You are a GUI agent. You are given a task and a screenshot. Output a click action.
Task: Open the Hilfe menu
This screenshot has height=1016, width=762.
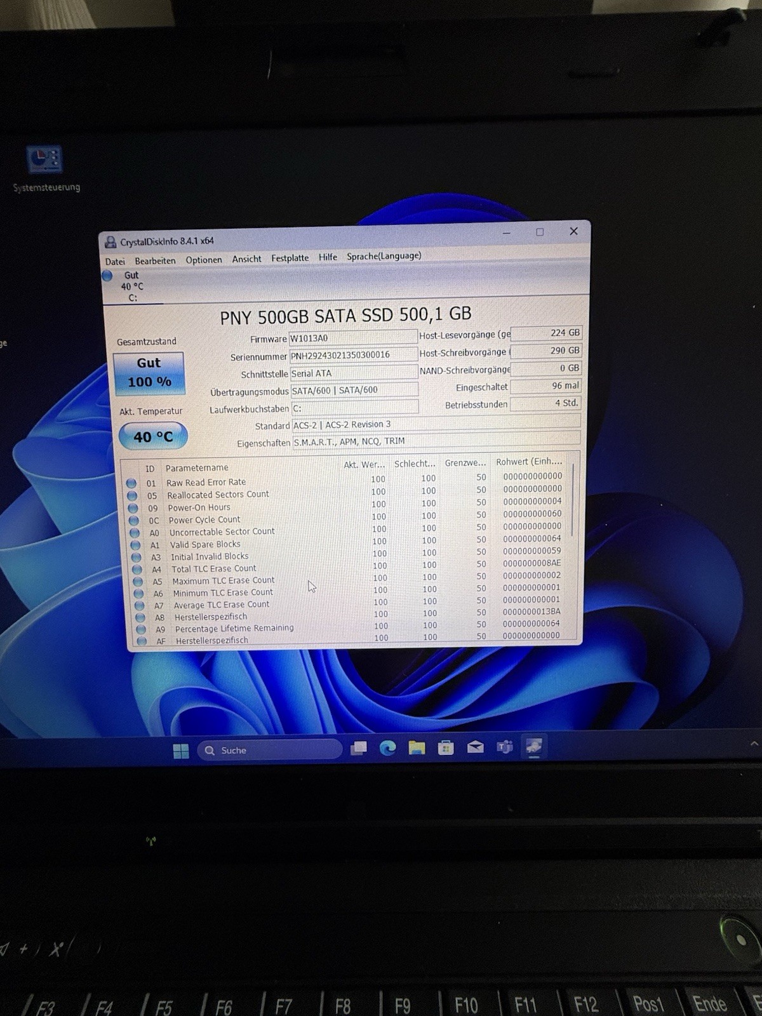pos(328,257)
